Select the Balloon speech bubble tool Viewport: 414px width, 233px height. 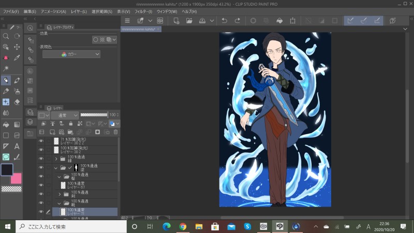point(6,157)
